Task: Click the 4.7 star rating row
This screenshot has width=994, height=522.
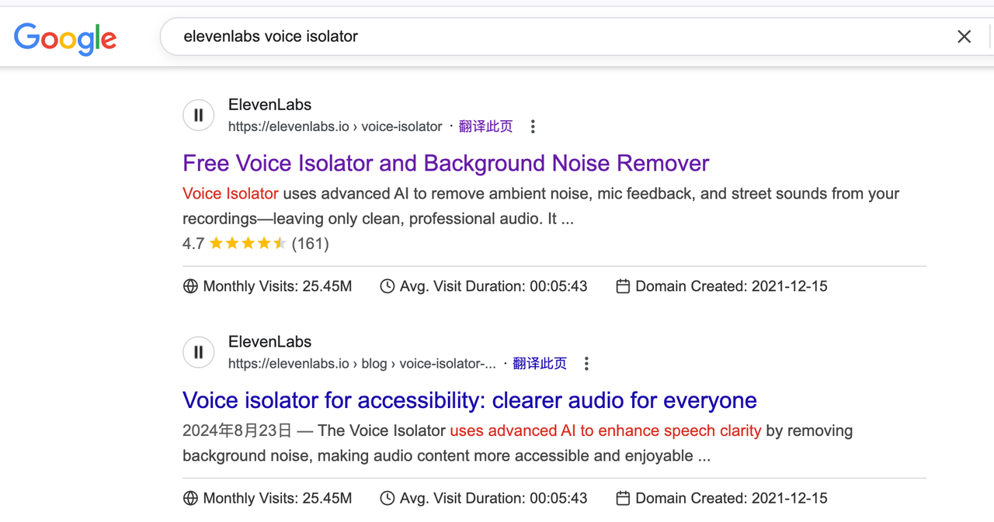Action: coord(255,244)
